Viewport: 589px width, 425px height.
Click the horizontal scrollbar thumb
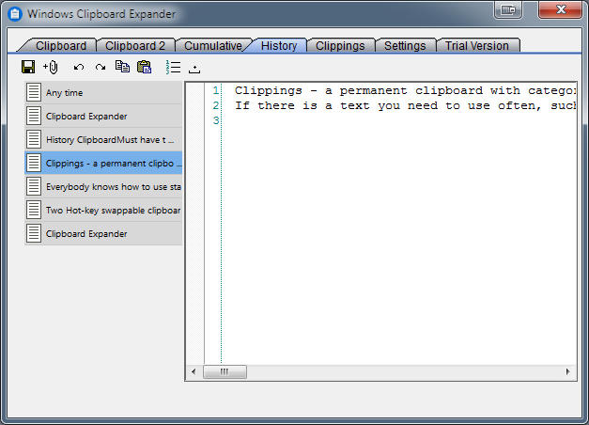[225, 371]
